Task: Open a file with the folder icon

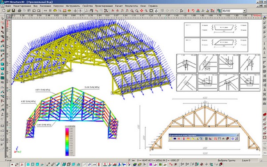Action: tap(8, 11)
